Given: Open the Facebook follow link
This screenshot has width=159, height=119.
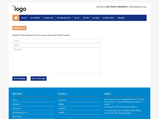Looking at the screenshot, I should (x=62, y=100).
